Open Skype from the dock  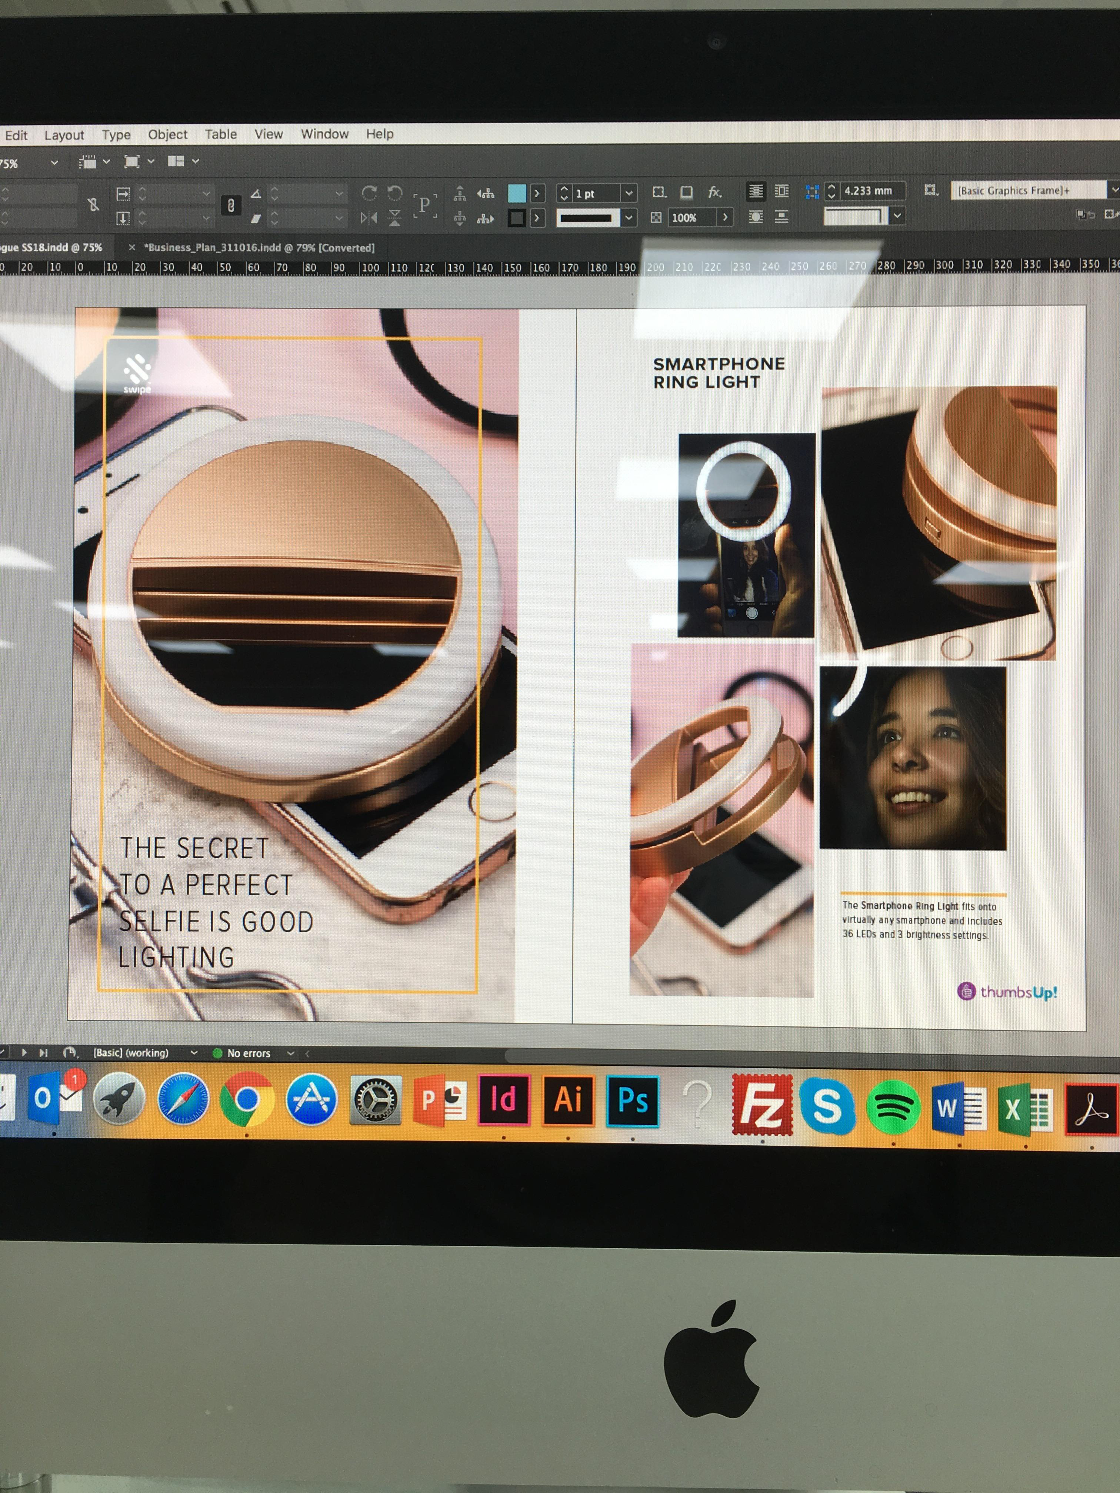(x=828, y=1106)
